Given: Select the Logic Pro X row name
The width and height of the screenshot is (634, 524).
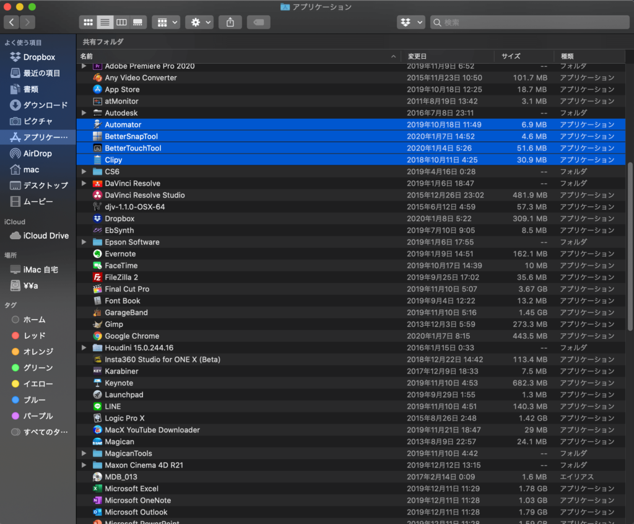Looking at the screenshot, I should pos(124,418).
